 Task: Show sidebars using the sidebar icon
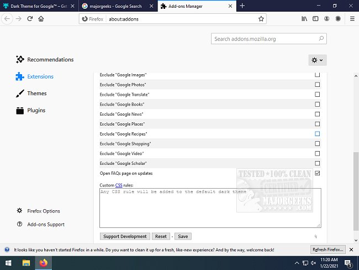coord(315,19)
